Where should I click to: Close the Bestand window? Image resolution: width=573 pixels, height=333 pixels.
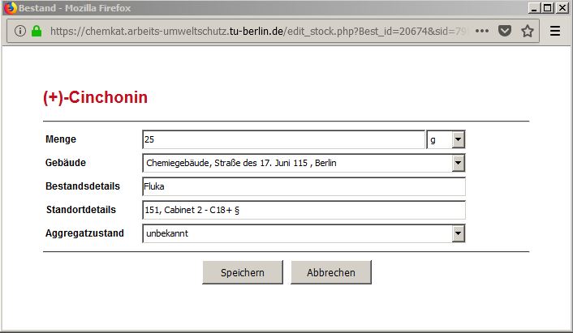(562, 7)
